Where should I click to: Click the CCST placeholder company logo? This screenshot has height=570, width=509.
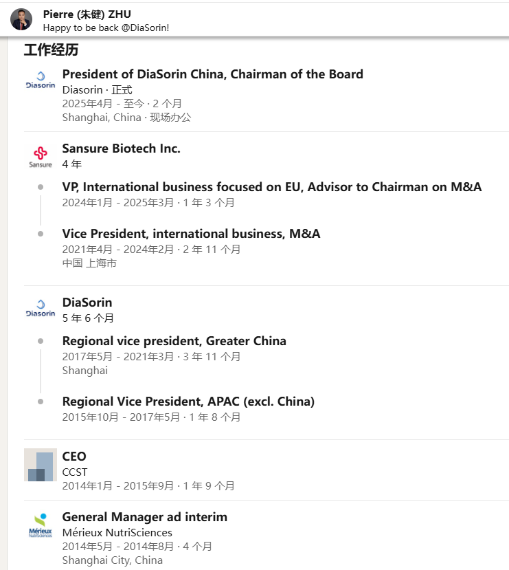click(x=41, y=465)
